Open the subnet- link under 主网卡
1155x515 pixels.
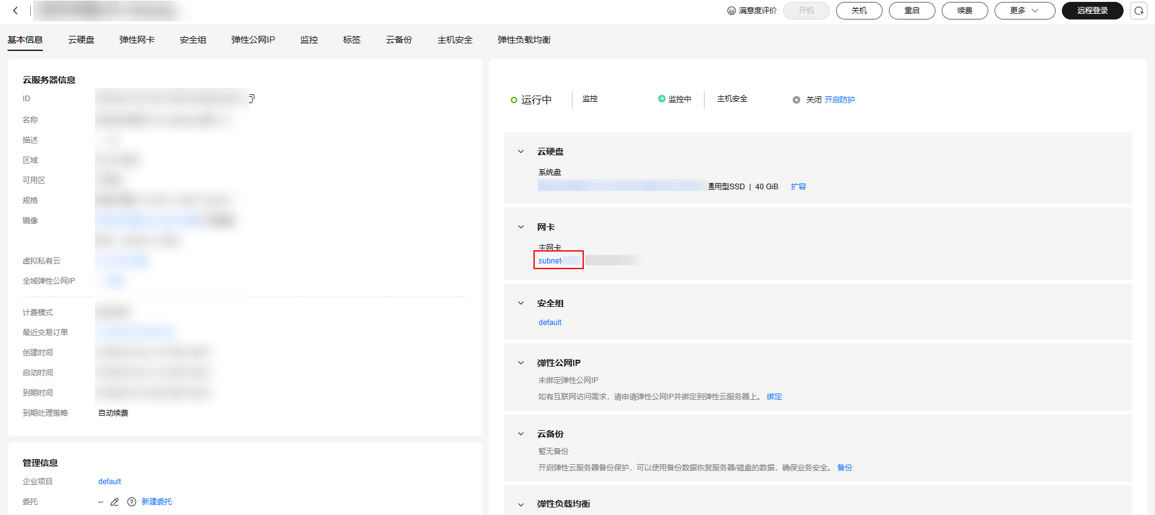coord(551,261)
